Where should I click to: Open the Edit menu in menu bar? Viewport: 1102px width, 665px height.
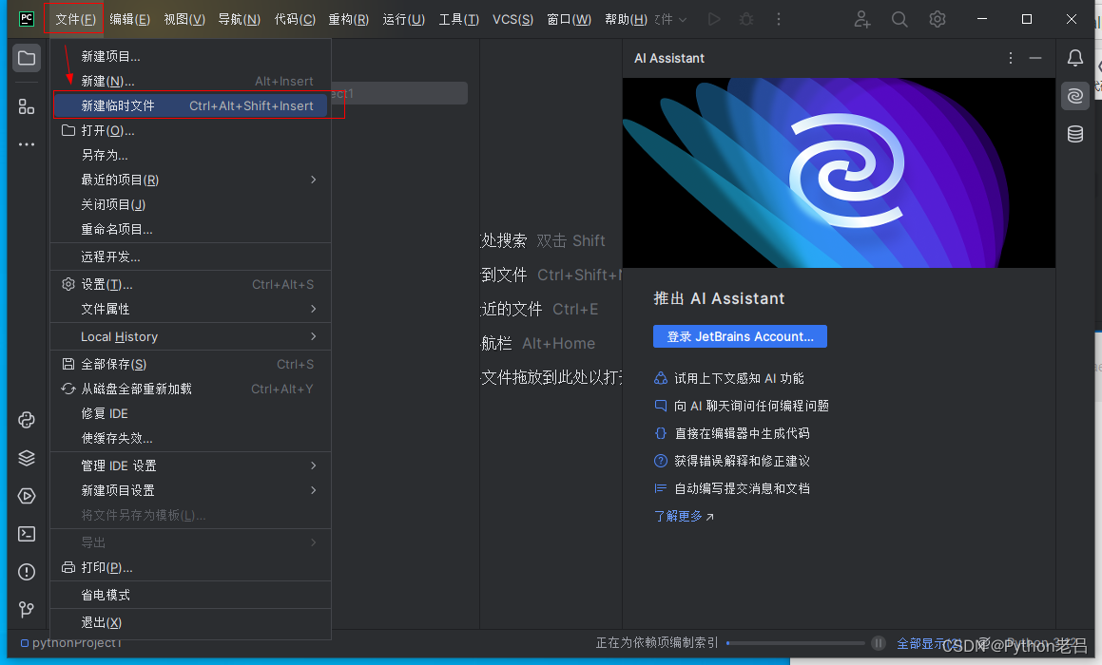tap(130, 19)
